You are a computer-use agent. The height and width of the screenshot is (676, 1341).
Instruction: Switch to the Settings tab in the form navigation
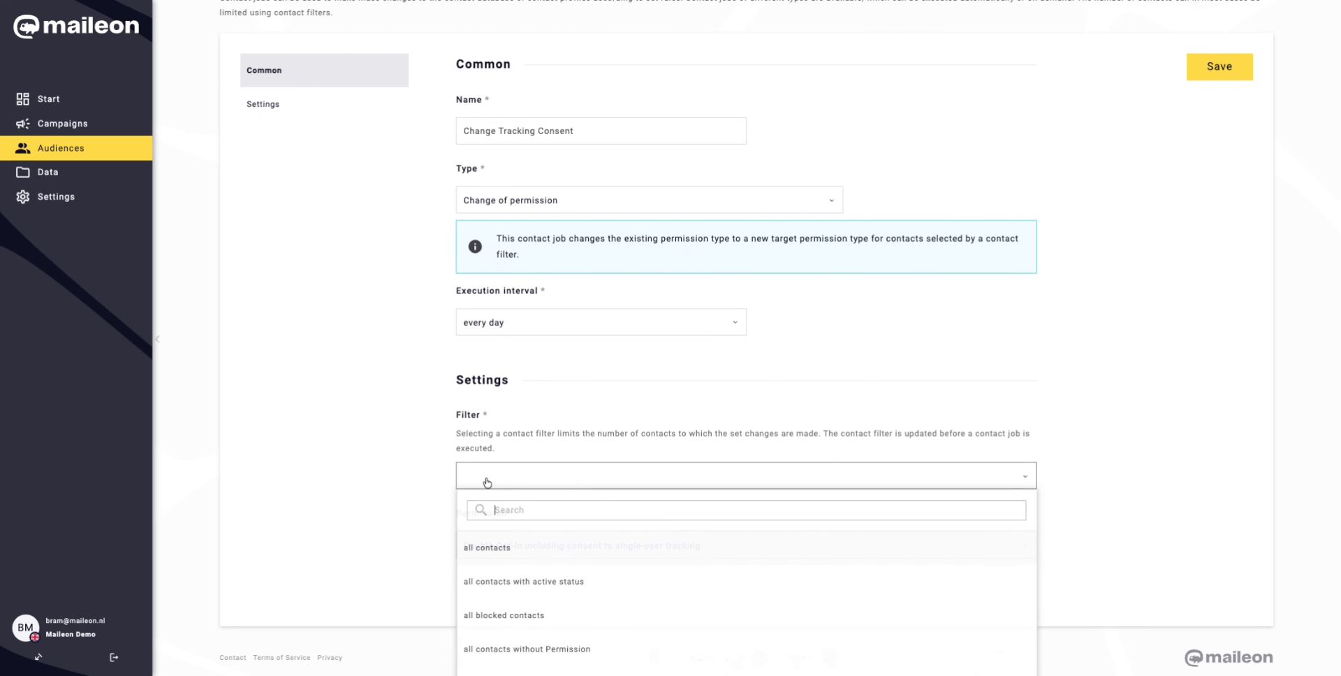pos(263,104)
